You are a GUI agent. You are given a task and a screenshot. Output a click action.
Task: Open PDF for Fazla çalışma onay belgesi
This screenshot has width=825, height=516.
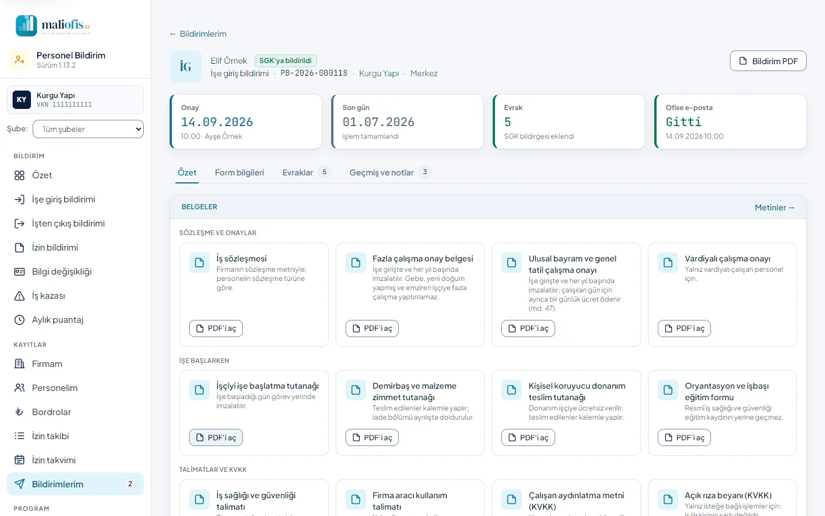(372, 329)
